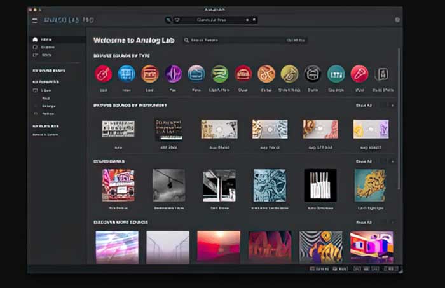Viewport: 445px width, 288px height.
Task: Select the red microphone type icon
Action: (x=359, y=74)
